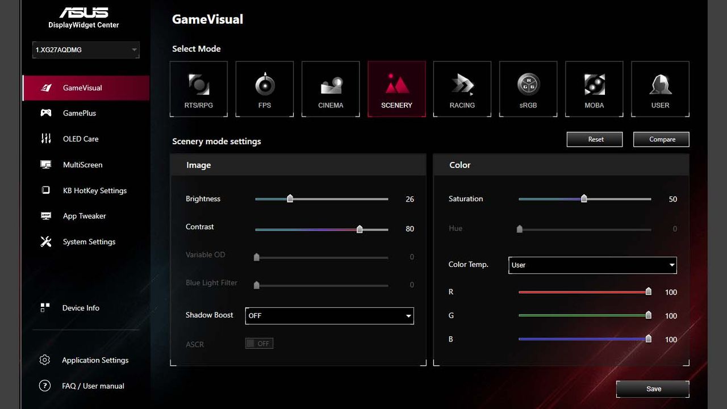Click the OLED Care sliders icon
Screen dimensions: 727x409
pyautogui.click(x=46, y=139)
